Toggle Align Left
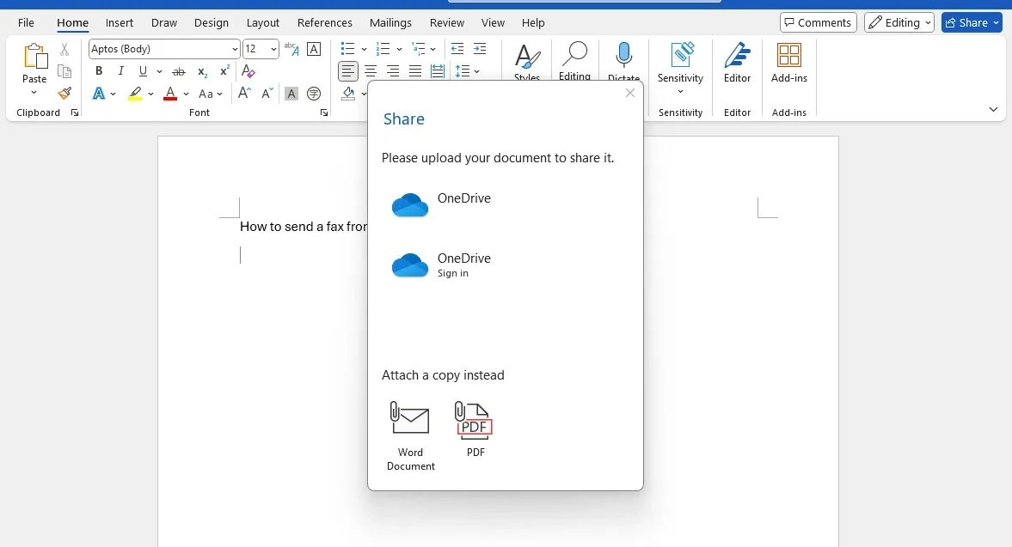 [x=348, y=71]
